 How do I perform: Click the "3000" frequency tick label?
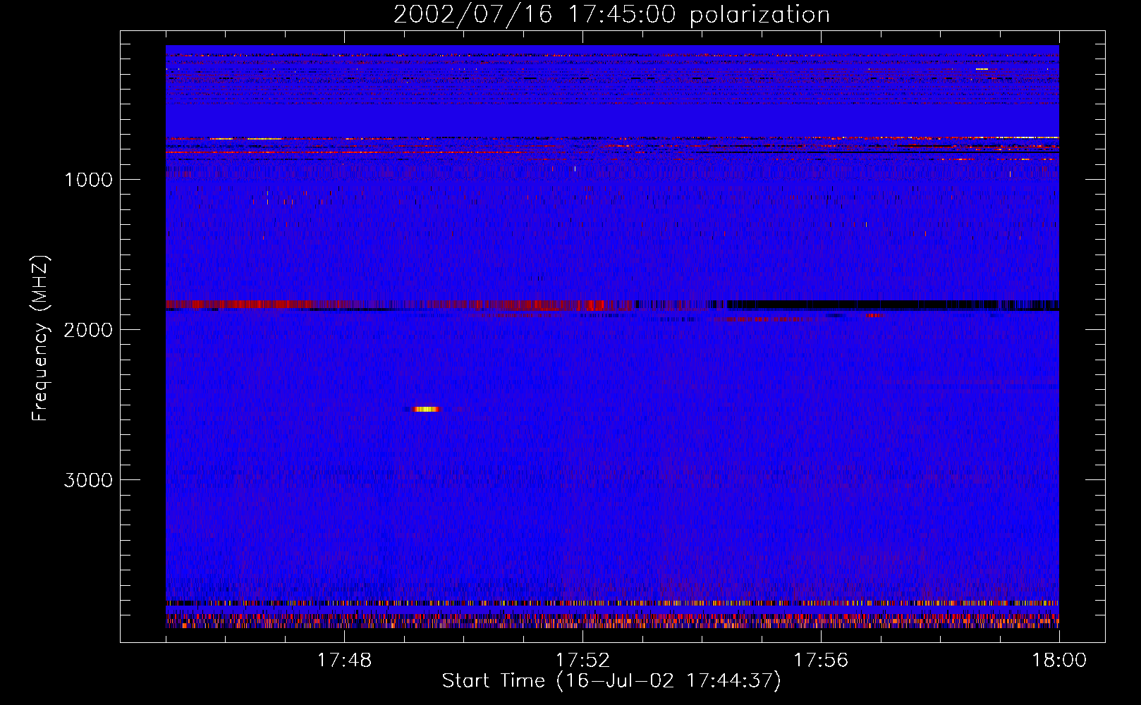[88, 480]
